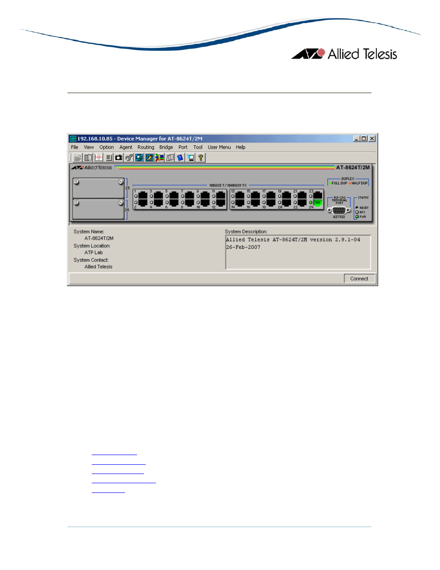
Task: Open the Tool menu
Action: (198, 147)
